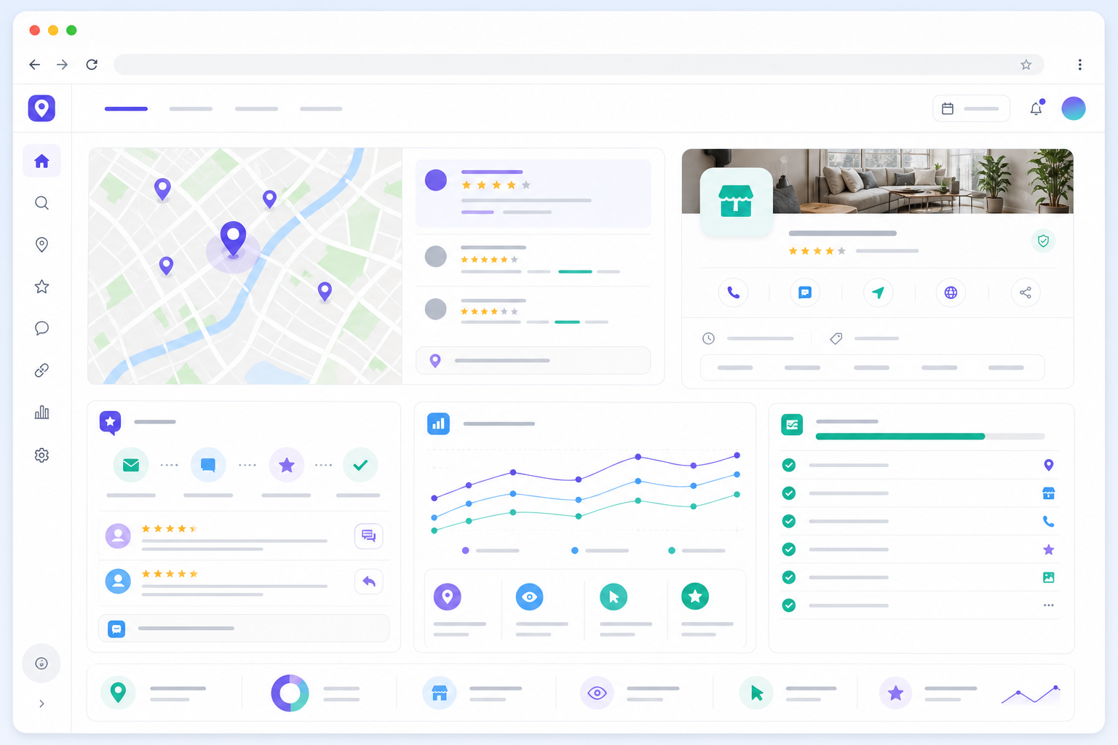Open the browser three-dot menu
Screen dimensions: 1118x745
[1079, 65]
